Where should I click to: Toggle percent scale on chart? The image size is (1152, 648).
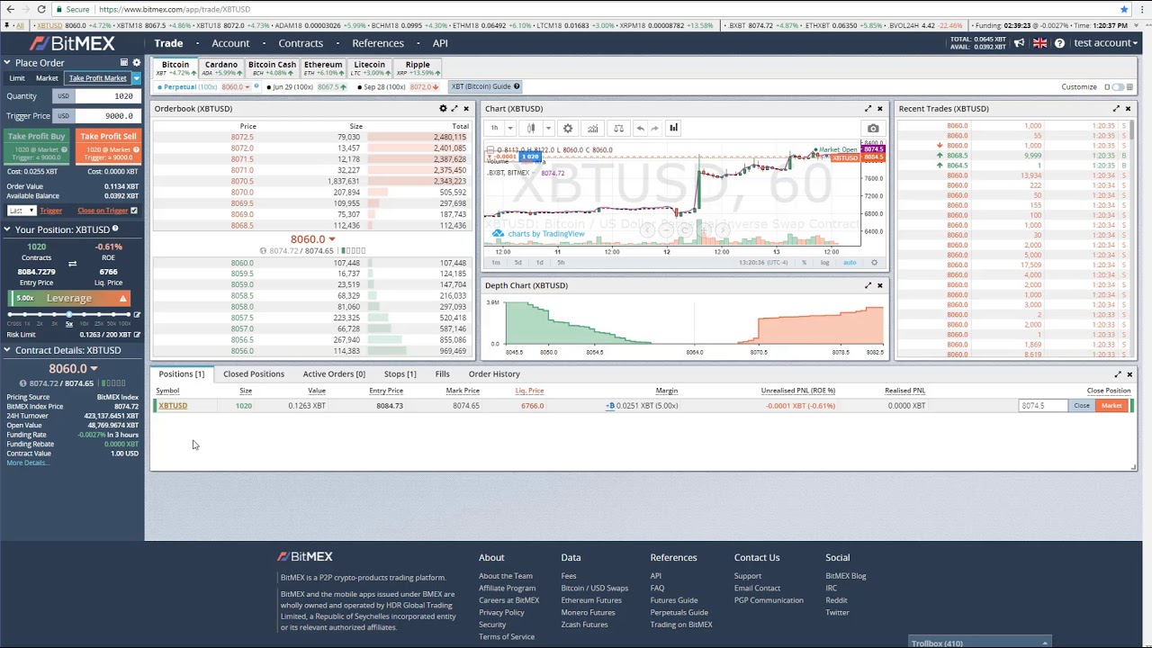point(805,263)
